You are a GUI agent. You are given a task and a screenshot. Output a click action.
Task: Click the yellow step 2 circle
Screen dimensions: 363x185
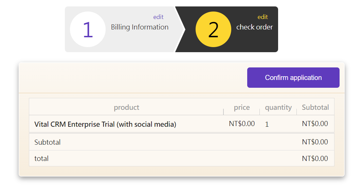coord(213,29)
